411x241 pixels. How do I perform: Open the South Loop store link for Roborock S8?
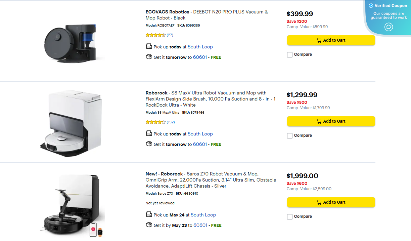(200, 134)
